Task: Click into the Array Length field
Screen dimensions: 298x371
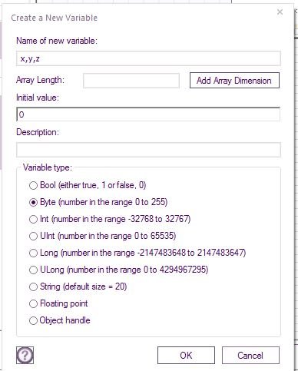Action: (x=131, y=81)
